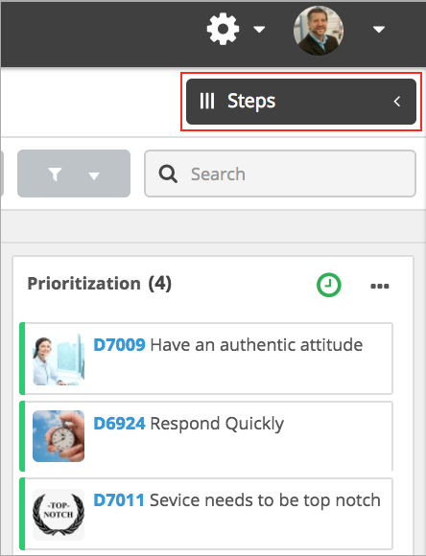The width and height of the screenshot is (426, 556).
Task: Open the filter dropdown arrow
Action: point(94,175)
